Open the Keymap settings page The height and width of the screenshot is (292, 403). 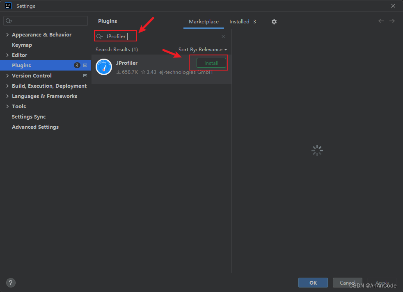[22, 45]
